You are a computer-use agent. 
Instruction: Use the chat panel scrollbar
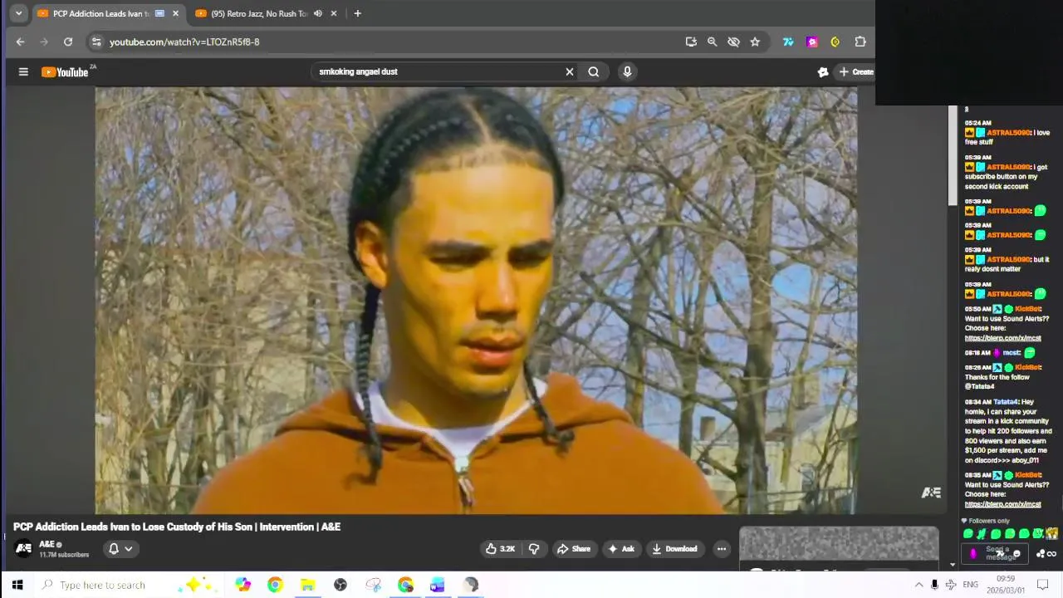point(953,154)
